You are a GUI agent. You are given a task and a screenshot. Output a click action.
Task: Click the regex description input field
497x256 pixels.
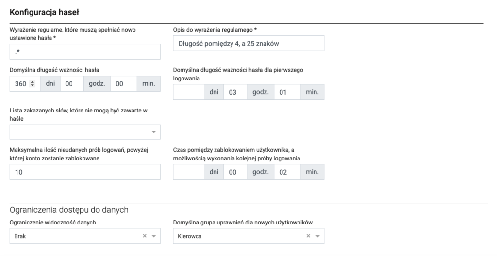click(248, 44)
